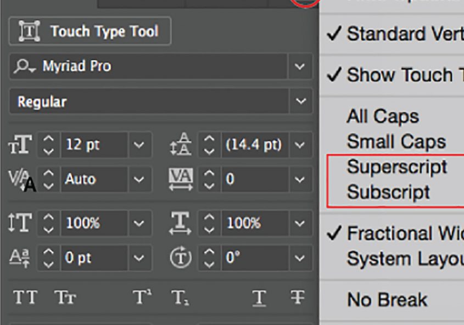The width and height of the screenshot is (464, 325).
Task: Click the vertical scale 100% field
Action: click(x=93, y=223)
